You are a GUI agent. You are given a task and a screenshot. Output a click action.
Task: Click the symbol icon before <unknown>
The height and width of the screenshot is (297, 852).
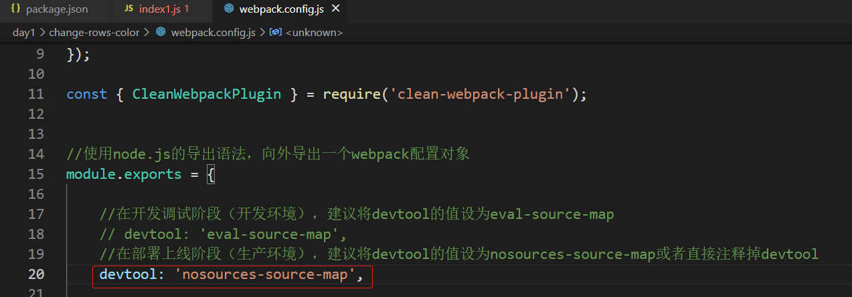(x=275, y=32)
